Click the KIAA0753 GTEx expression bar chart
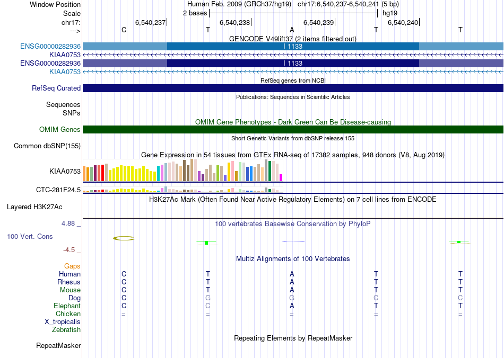Image resolution: width=504 pixels, height=358 pixels. (183, 171)
